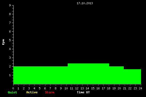The height and width of the screenshot is (97, 146).
Task: Select the red Storm legend label
Action: coord(50,92)
